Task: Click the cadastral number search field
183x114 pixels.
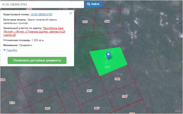Action: coord(42,4)
